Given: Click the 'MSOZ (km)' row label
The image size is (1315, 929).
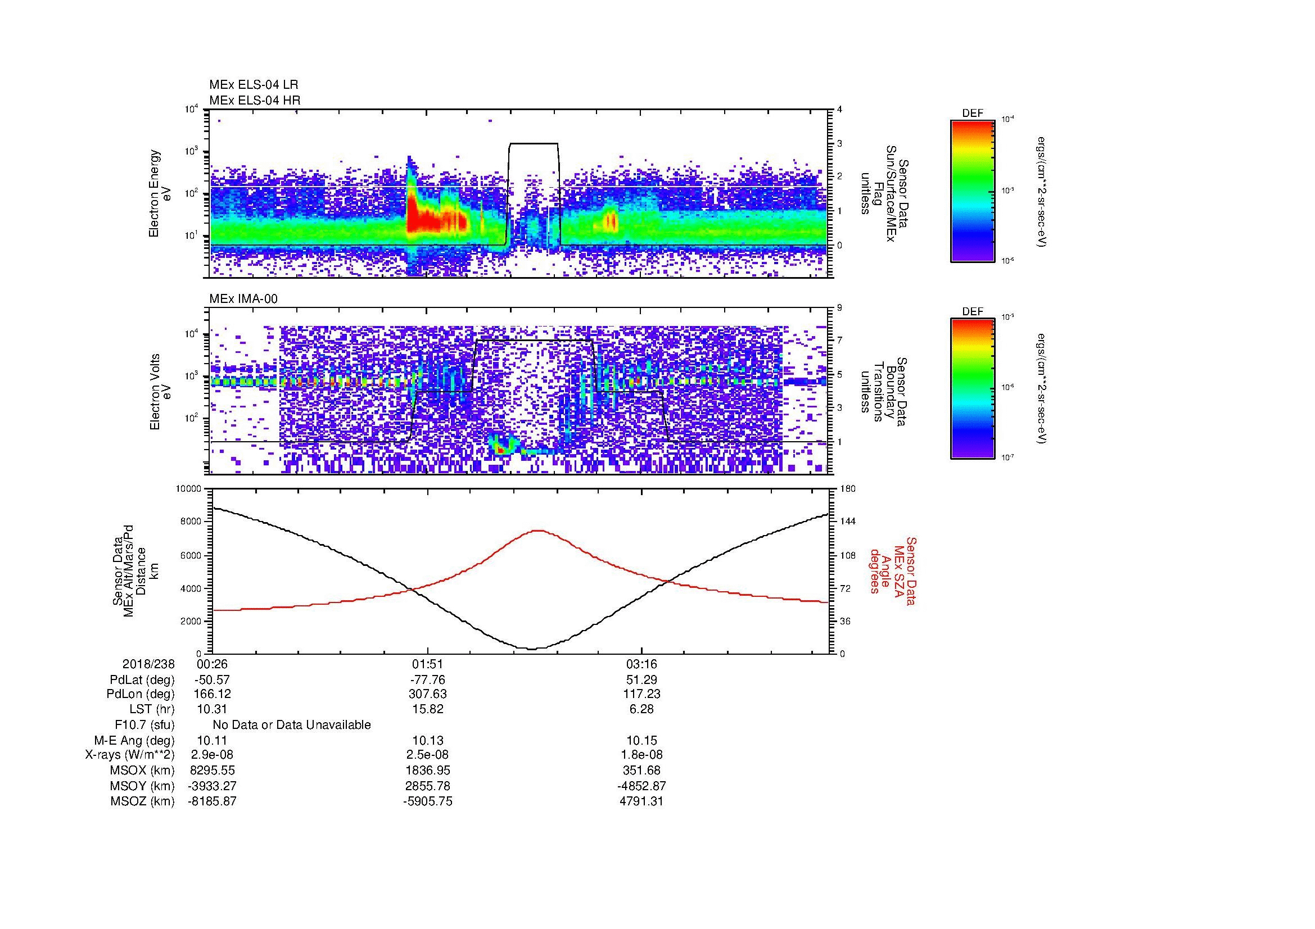Looking at the screenshot, I should [143, 801].
